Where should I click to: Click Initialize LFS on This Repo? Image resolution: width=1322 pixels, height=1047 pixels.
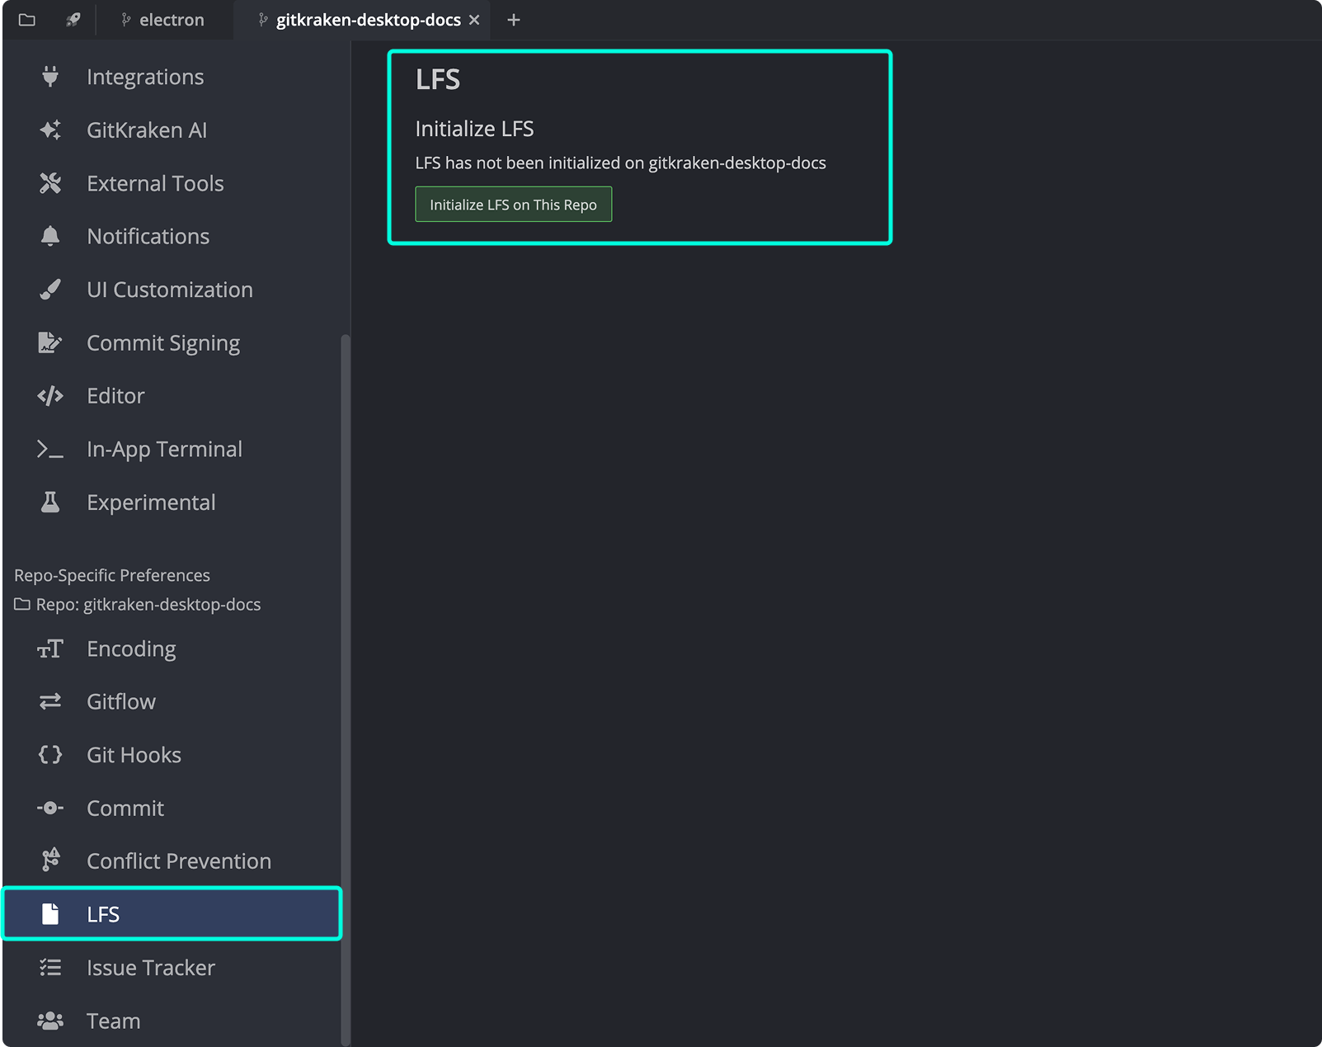[513, 204]
